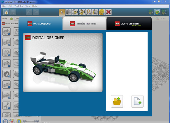Select the Clone tool icon

[x=68, y=12]
